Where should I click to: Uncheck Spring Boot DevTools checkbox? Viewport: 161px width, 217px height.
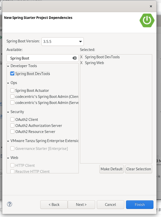pyautogui.click(x=12, y=73)
